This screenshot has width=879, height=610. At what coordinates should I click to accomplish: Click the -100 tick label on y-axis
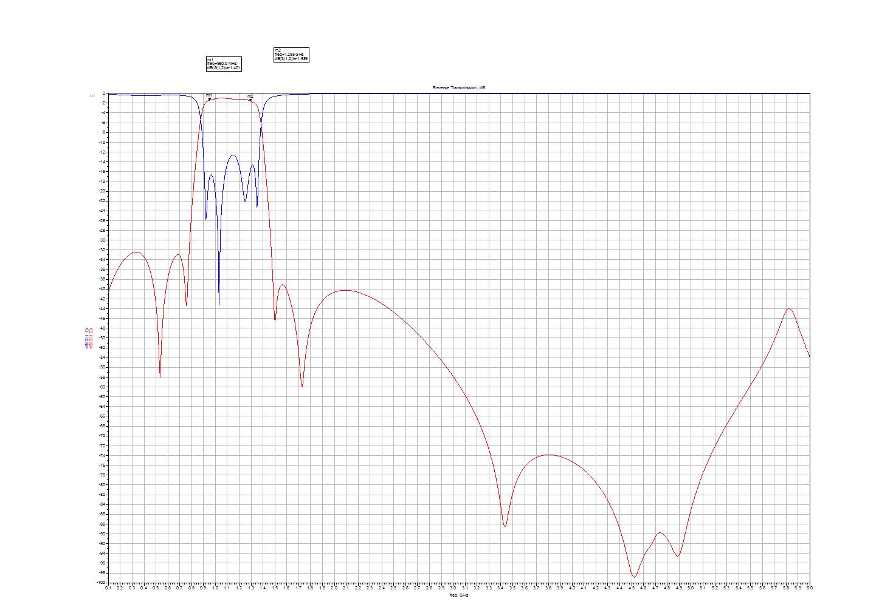[101, 583]
